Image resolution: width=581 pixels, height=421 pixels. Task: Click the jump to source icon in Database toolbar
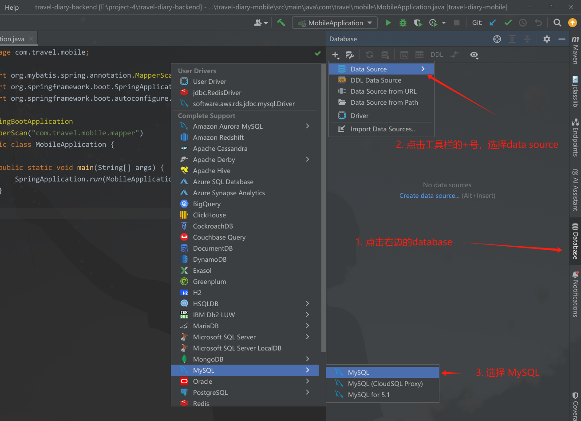(455, 55)
